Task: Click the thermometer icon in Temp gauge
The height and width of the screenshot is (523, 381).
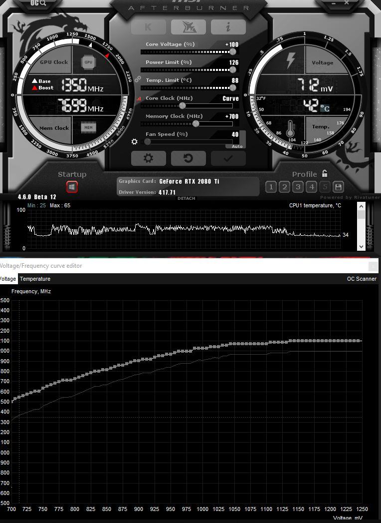Action: pyautogui.click(x=290, y=129)
